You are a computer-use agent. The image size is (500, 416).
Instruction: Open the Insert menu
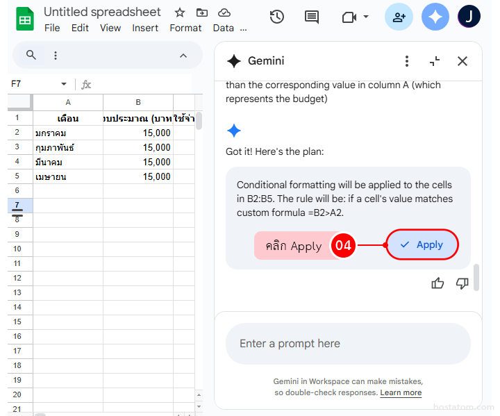pos(145,28)
